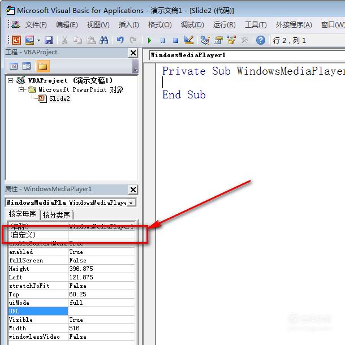345x345 pixels.
Task: Collapse Microsoft PowerPoint 对象 folder node
Action: coord(21,89)
